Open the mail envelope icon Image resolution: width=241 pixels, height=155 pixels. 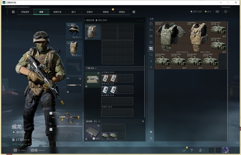[217, 12]
